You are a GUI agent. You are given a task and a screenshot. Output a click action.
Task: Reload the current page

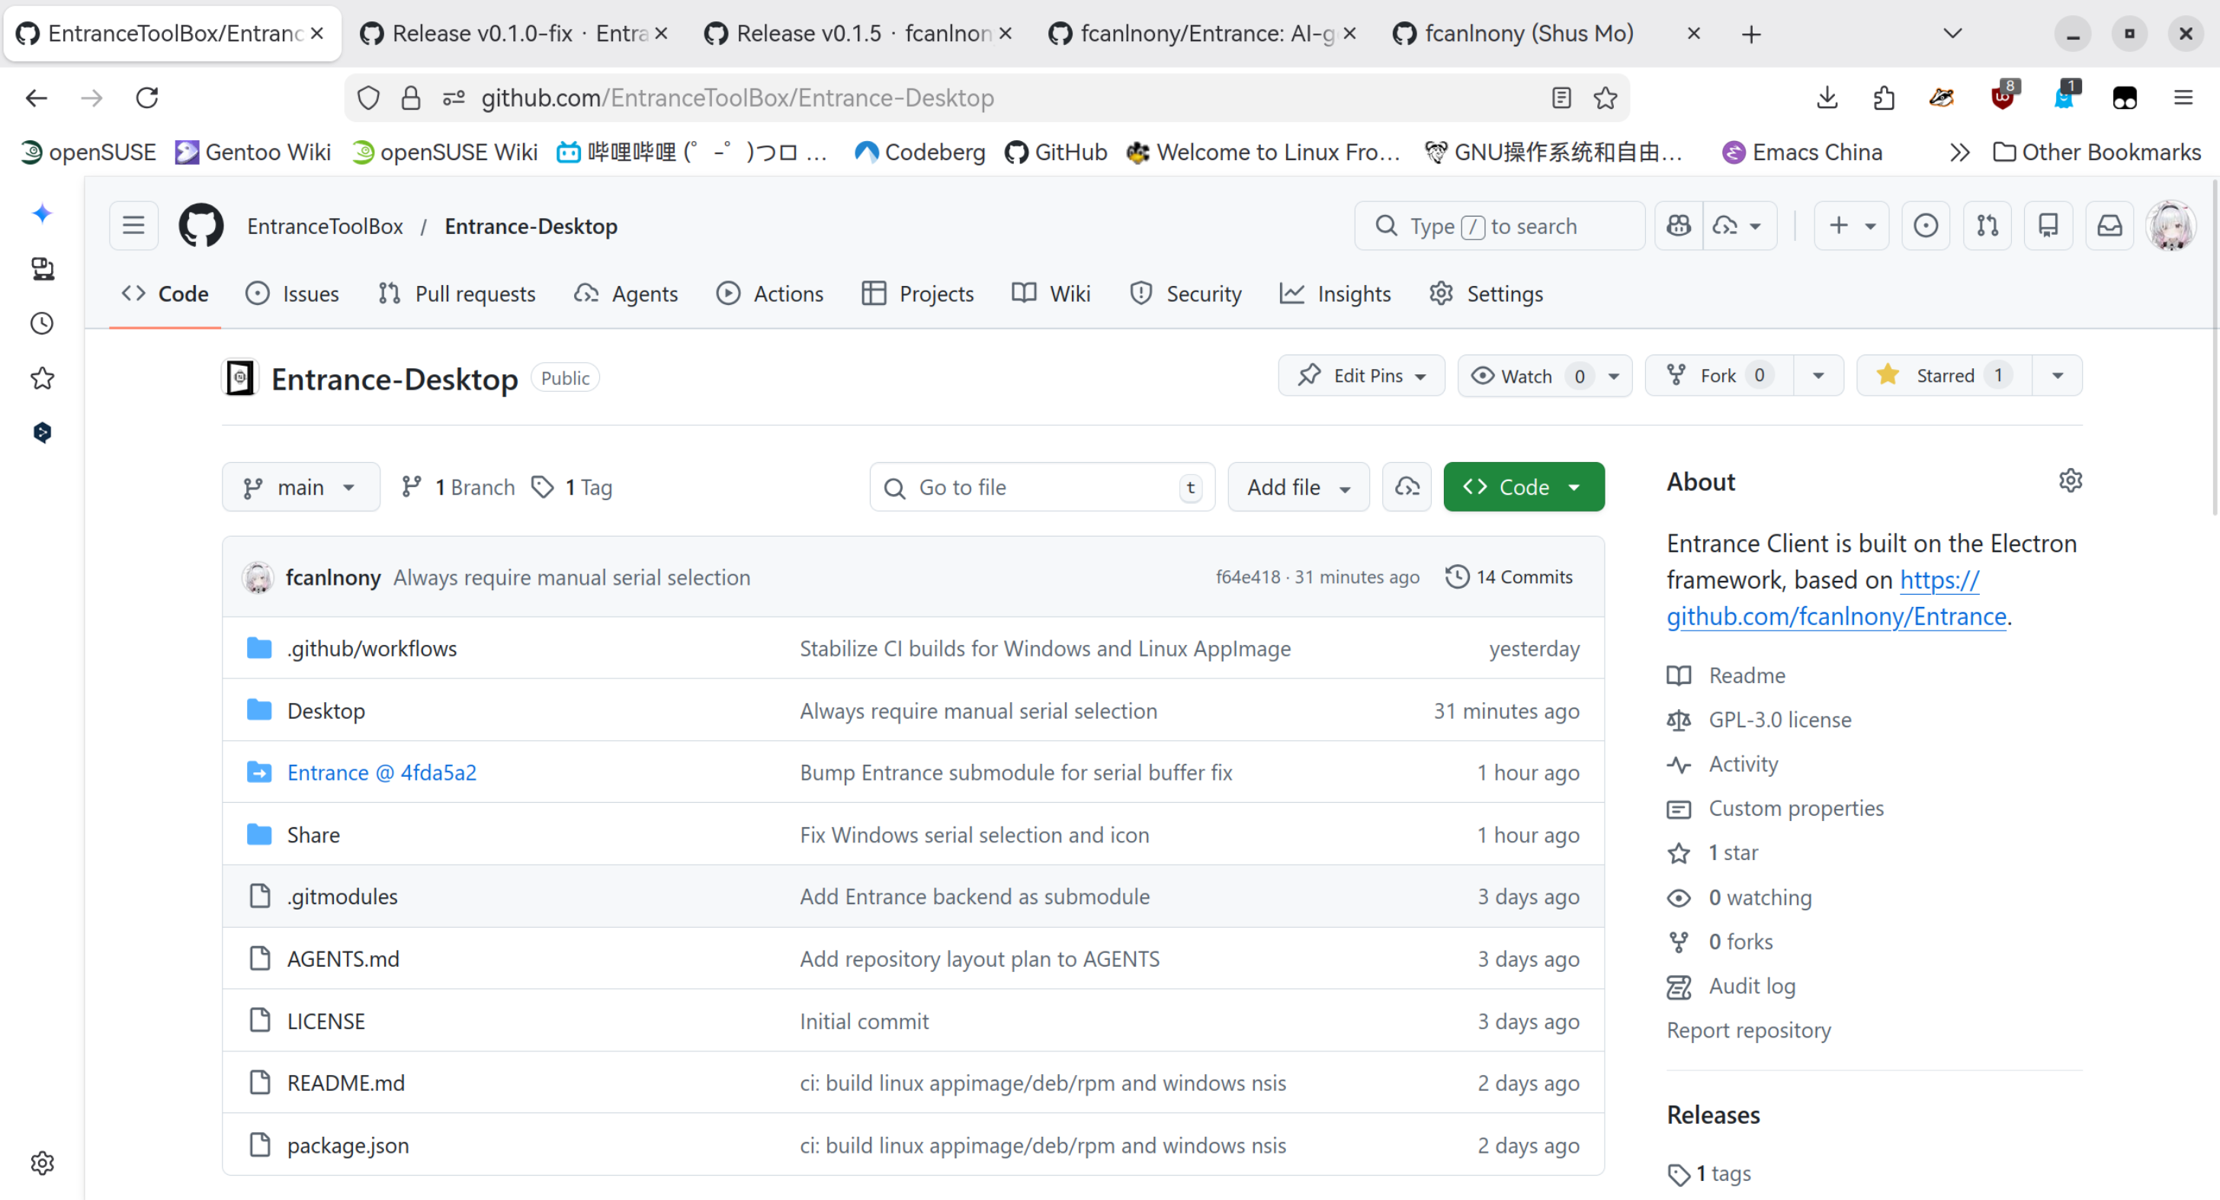[147, 98]
